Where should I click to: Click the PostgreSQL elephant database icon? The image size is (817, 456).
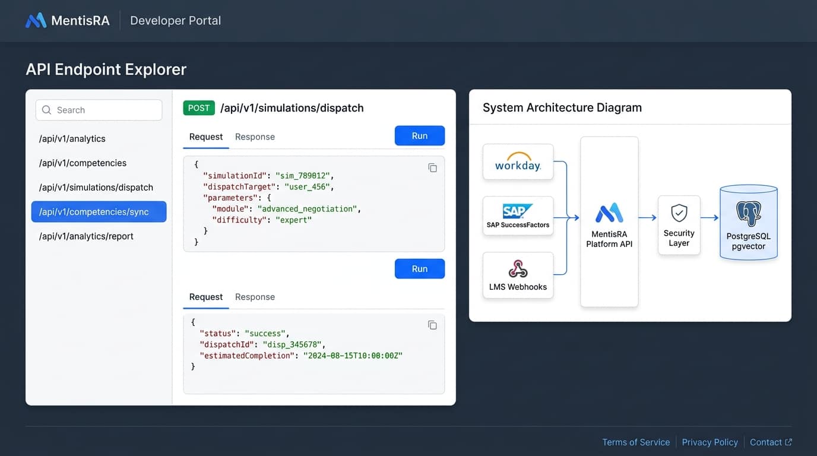point(748,214)
